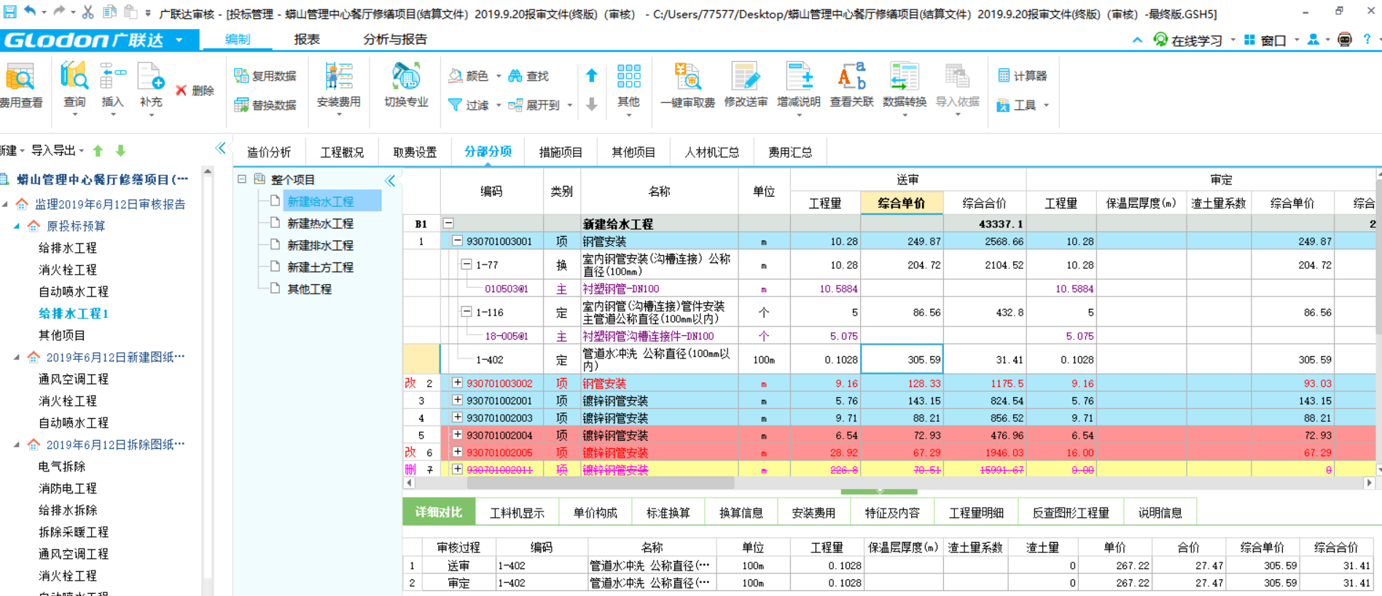1382x596 pixels.
Task: Click the gray move-down arrow in ribbon
Action: pos(592,104)
